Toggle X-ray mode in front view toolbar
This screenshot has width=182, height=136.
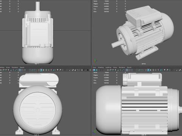click(73, 70)
